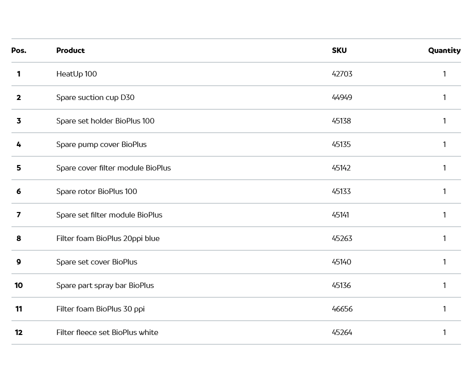Viewport: 474px width, 382px height.
Task: Click the HeatUp 100 product name
Action: (x=76, y=74)
